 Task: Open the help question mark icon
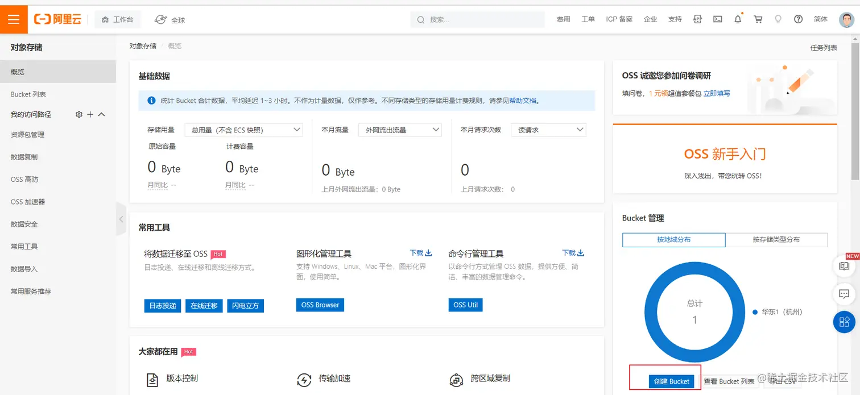[x=798, y=19]
